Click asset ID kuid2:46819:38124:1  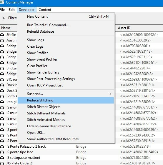137,163
